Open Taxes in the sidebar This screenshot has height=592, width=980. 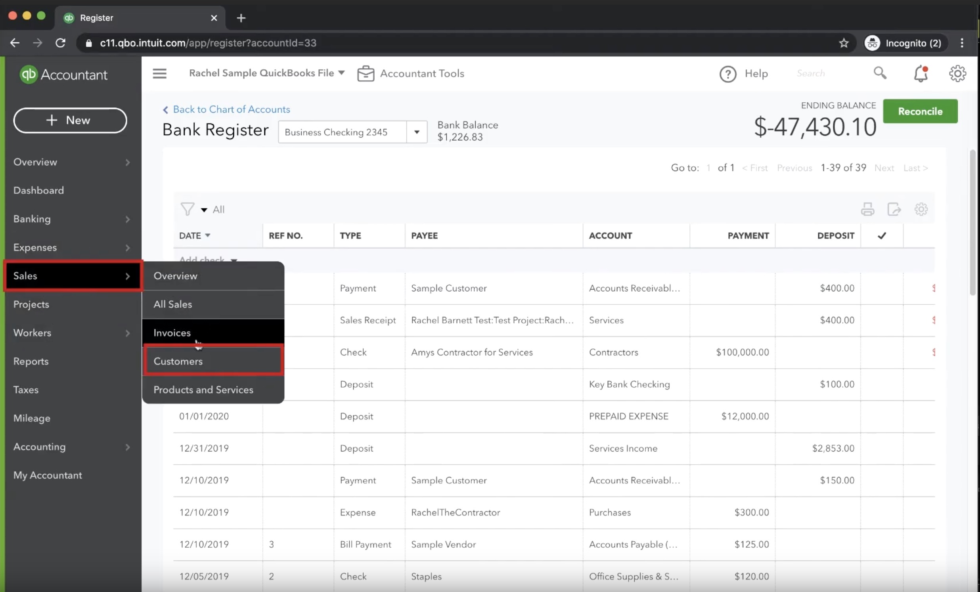click(x=26, y=390)
